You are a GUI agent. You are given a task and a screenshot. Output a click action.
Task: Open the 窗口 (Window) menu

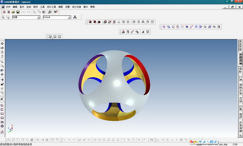click(85, 7)
